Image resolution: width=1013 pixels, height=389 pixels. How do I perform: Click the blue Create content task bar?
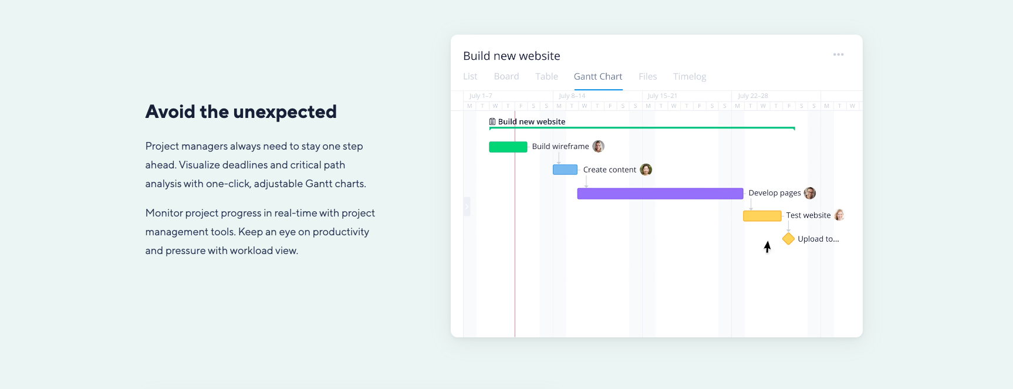point(565,170)
